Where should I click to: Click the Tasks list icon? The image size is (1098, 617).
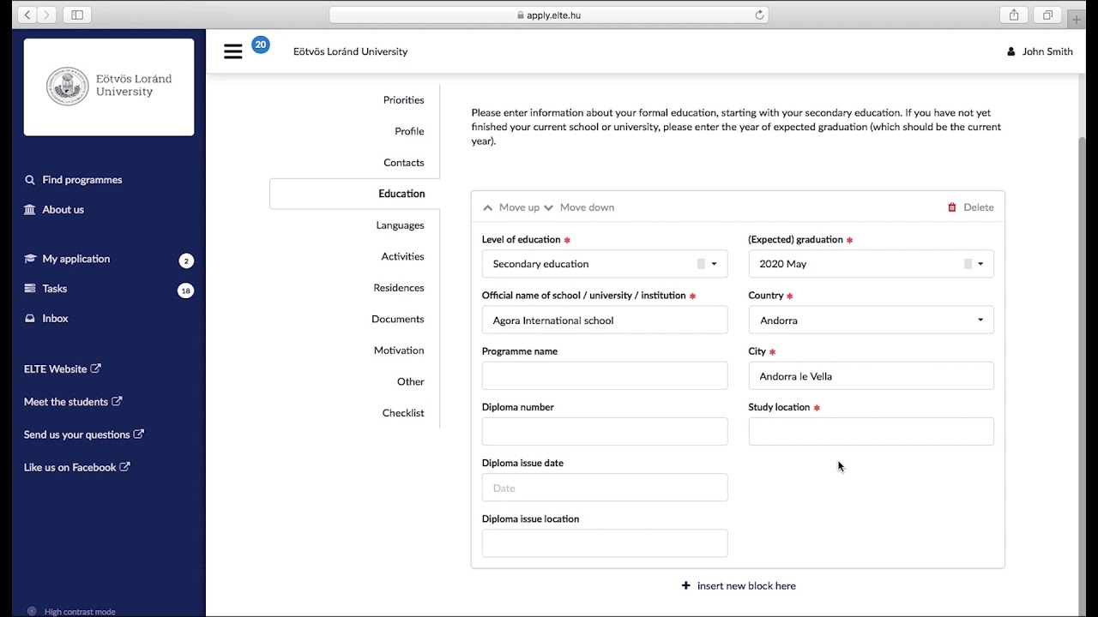pos(30,288)
